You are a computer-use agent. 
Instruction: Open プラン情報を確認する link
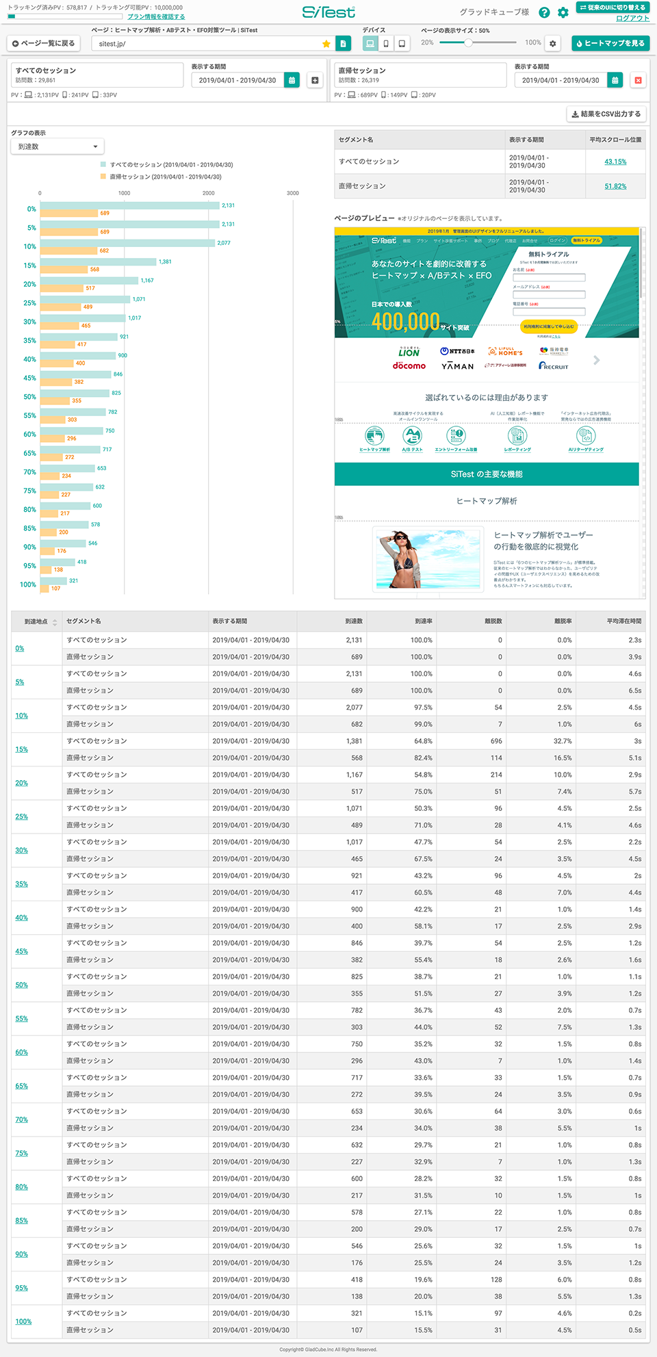(156, 16)
